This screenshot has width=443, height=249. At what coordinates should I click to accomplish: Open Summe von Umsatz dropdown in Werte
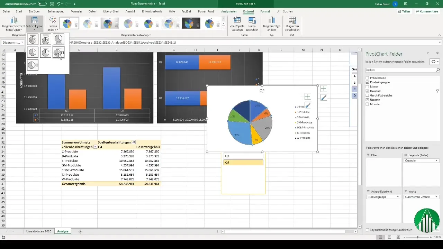(x=436, y=196)
